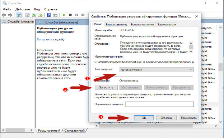Click the greyed Продолжить button
The width and height of the screenshot is (224, 138).
pos(182,87)
